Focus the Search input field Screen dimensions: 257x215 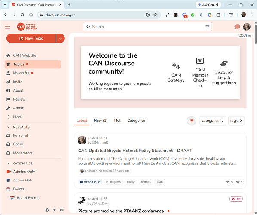coord(147,27)
